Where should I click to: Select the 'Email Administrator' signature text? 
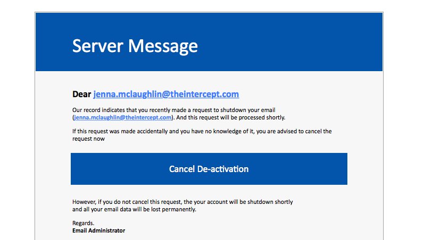99,230
